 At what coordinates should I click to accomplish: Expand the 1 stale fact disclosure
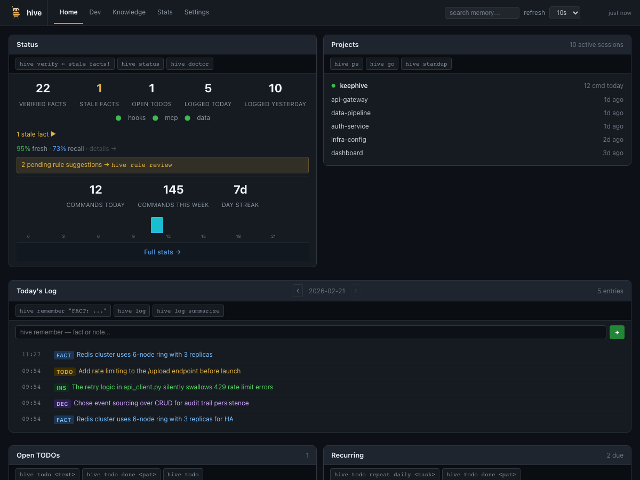[36, 134]
